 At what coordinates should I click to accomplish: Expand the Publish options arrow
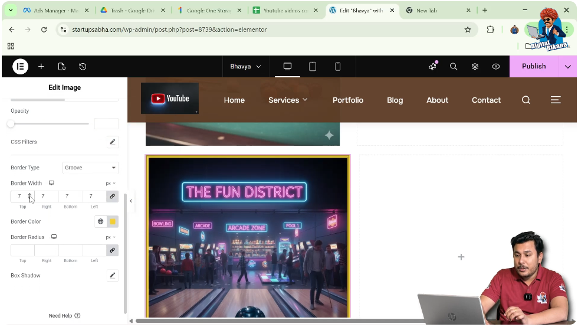point(567,67)
